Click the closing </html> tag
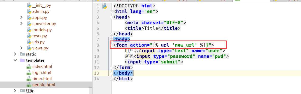The width and height of the screenshot is (301, 94). pos(123,79)
